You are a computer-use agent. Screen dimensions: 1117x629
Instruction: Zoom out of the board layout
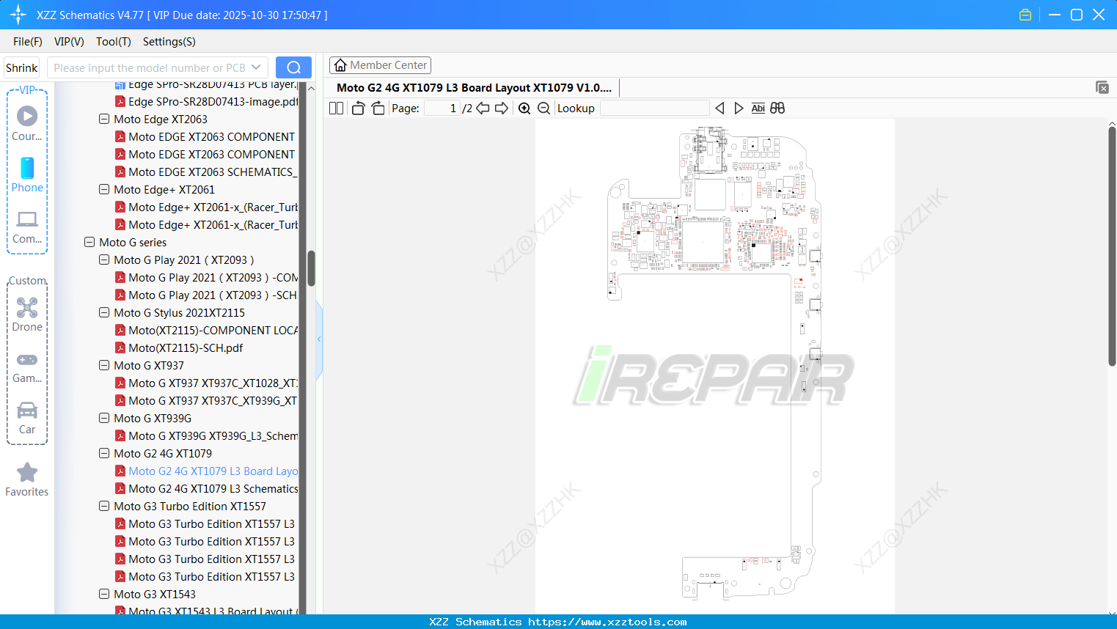coord(543,108)
